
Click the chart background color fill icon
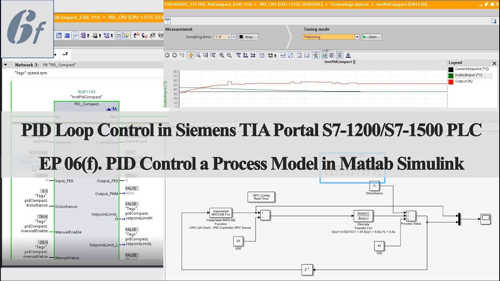[348, 55]
